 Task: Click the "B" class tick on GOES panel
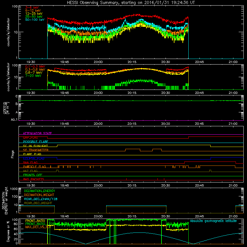tap(17, 104)
